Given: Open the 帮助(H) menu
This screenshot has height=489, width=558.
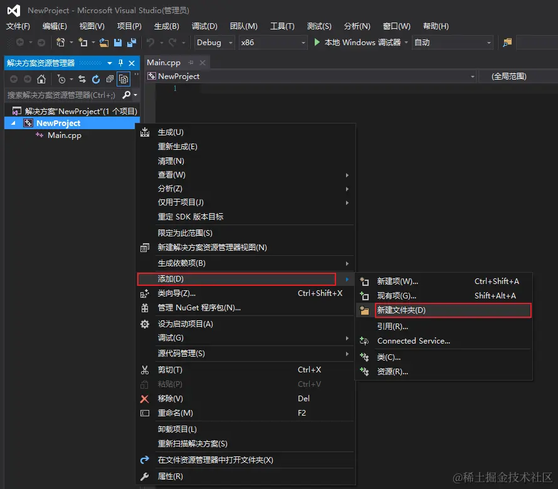Looking at the screenshot, I should 436,26.
